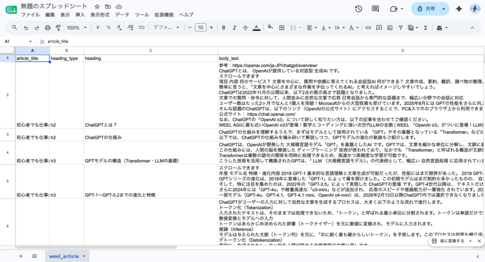Viewport: 485px width, 262px height.
Task: Open the comments panel icon
Action: (x=375, y=9)
